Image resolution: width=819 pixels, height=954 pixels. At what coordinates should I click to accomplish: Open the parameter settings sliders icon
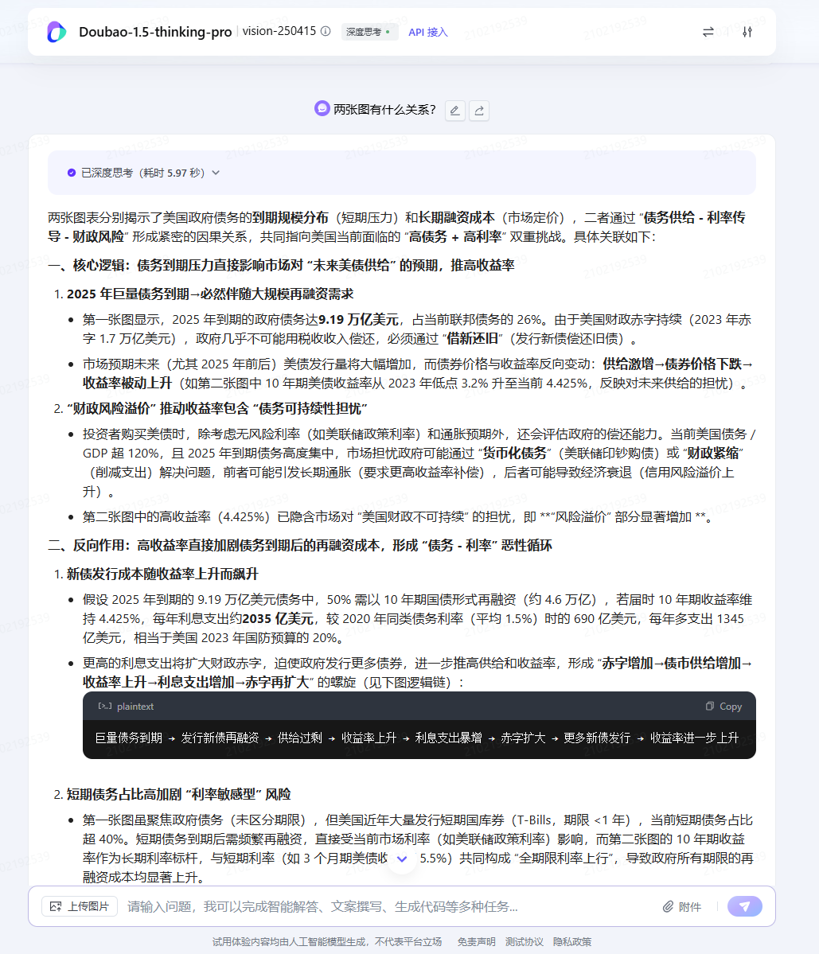click(x=747, y=32)
